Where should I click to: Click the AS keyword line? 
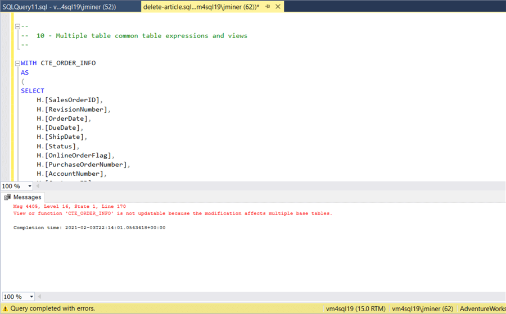(25, 72)
